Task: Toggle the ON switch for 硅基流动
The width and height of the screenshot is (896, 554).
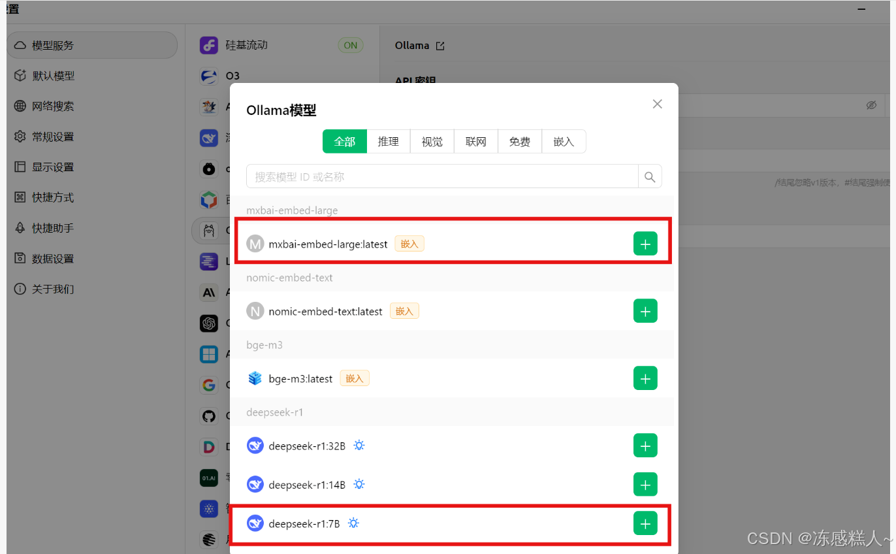Action: pyautogui.click(x=351, y=45)
